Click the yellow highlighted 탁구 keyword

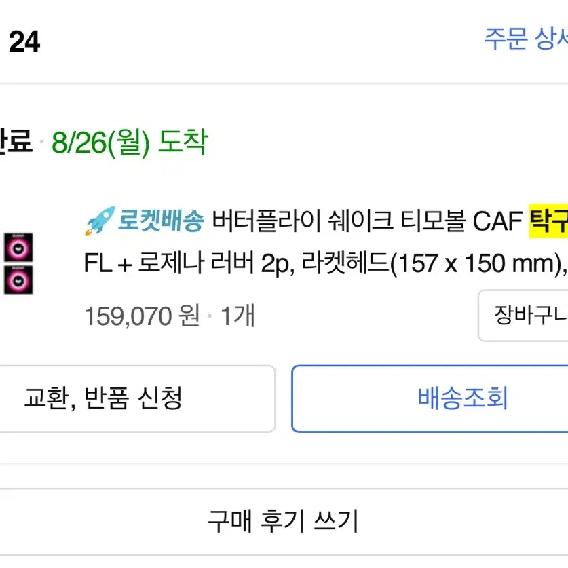click(x=548, y=221)
